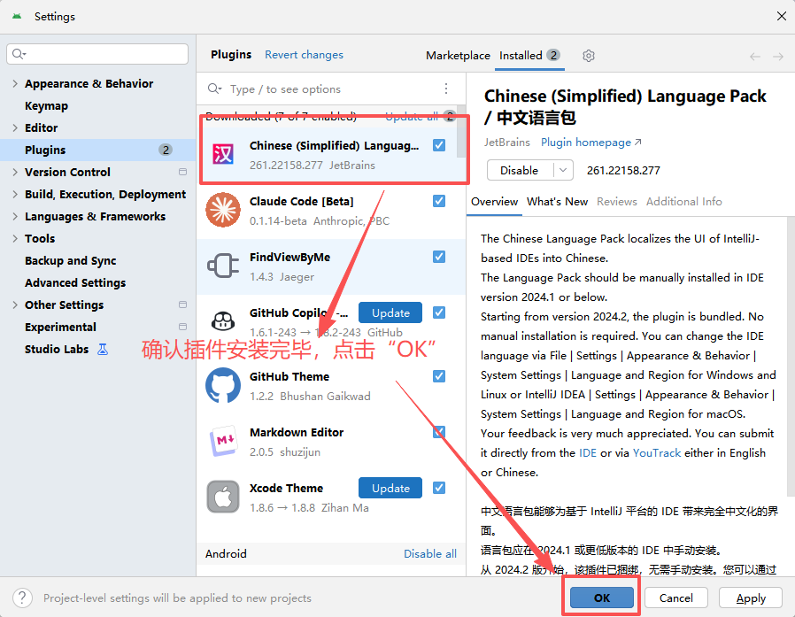The image size is (795, 617).
Task: Click the help question mark button
Action: pos(22,598)
